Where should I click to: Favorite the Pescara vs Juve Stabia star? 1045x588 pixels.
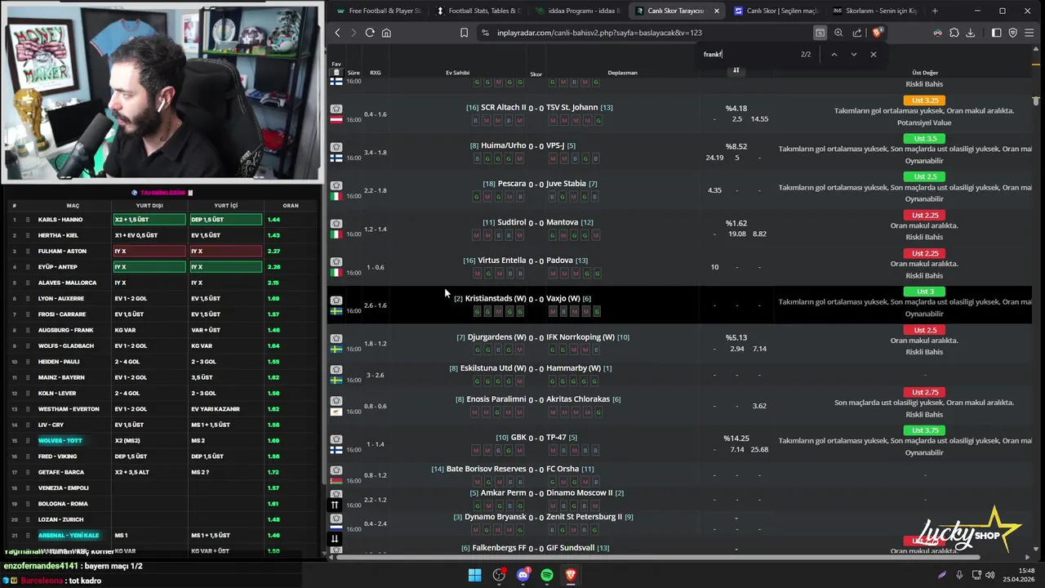336,185
